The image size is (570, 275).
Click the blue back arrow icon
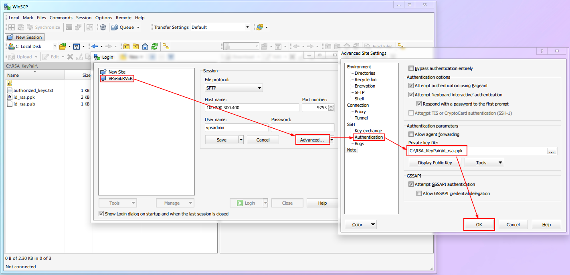pyautogui.click(x=95, y=46)
